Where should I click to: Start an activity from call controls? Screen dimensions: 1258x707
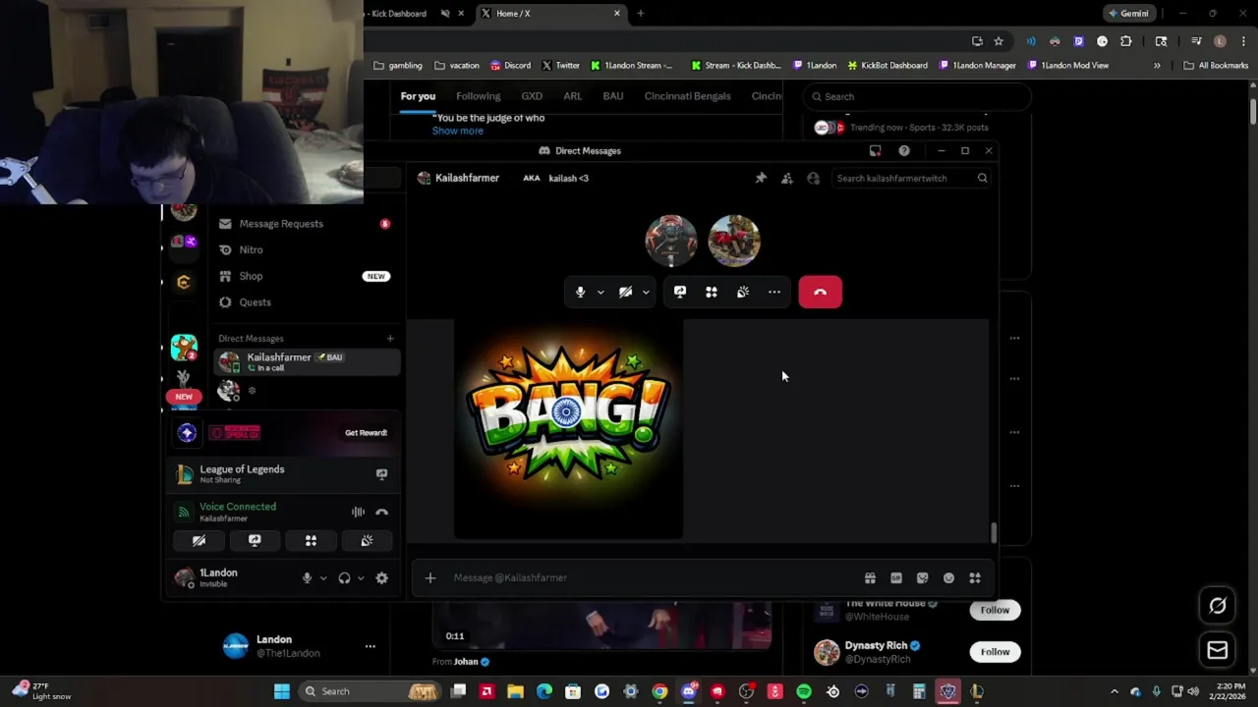[x=712, y=292]
